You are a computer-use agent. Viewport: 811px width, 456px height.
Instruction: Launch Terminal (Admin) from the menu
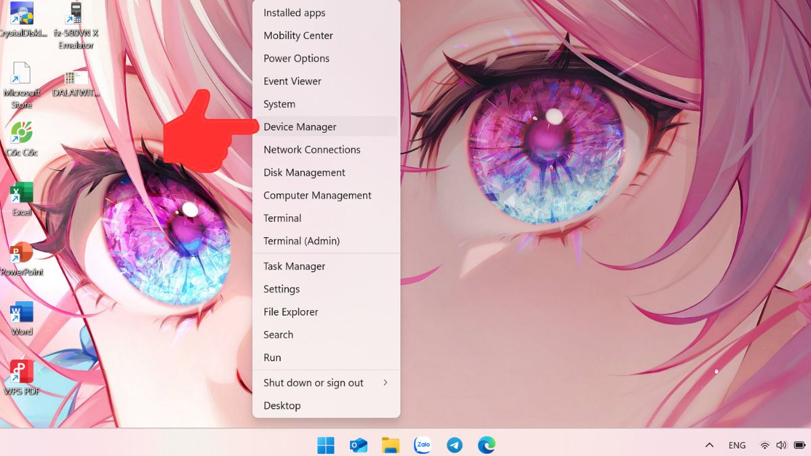[326, 240]
